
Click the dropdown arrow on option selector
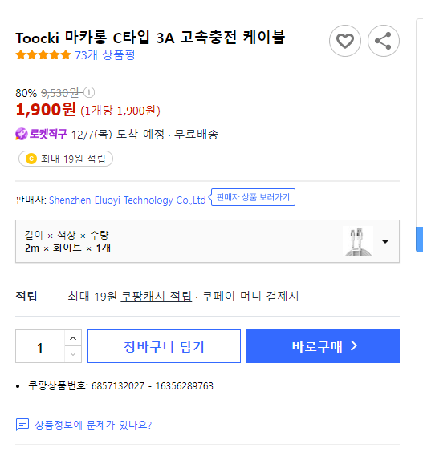pos(385,241)
